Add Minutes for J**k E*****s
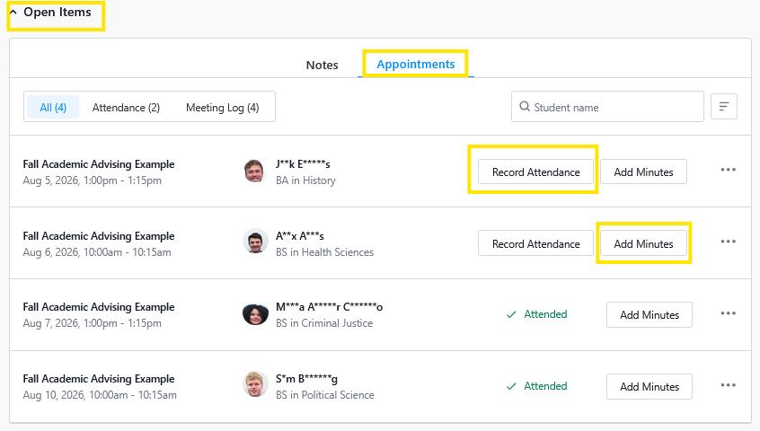 (643, 172)
